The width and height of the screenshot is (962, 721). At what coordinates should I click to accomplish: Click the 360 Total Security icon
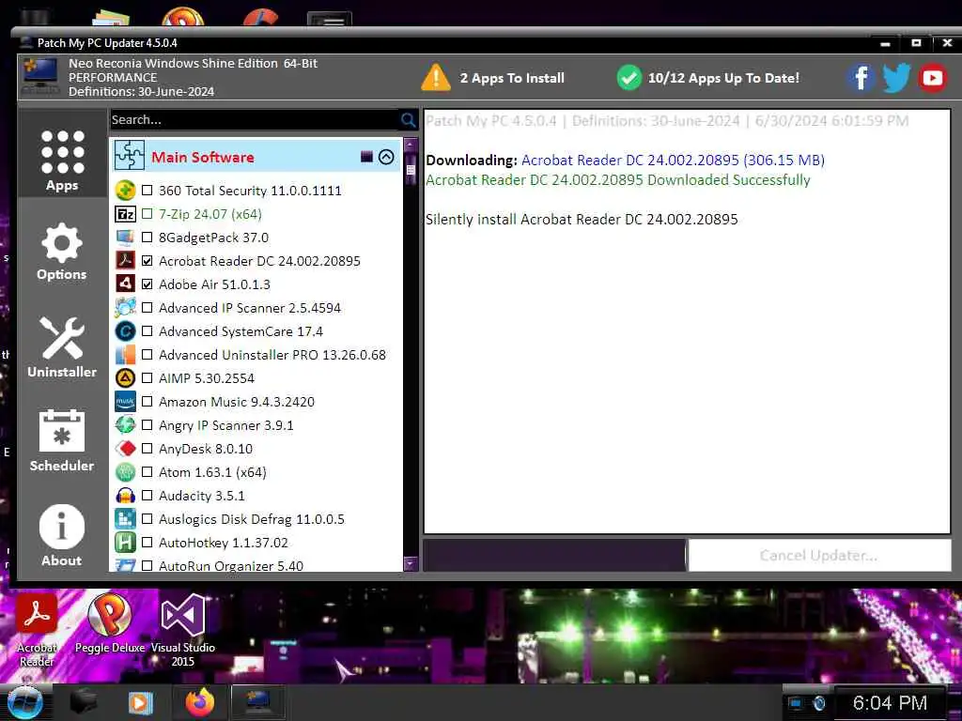point(125,190)
